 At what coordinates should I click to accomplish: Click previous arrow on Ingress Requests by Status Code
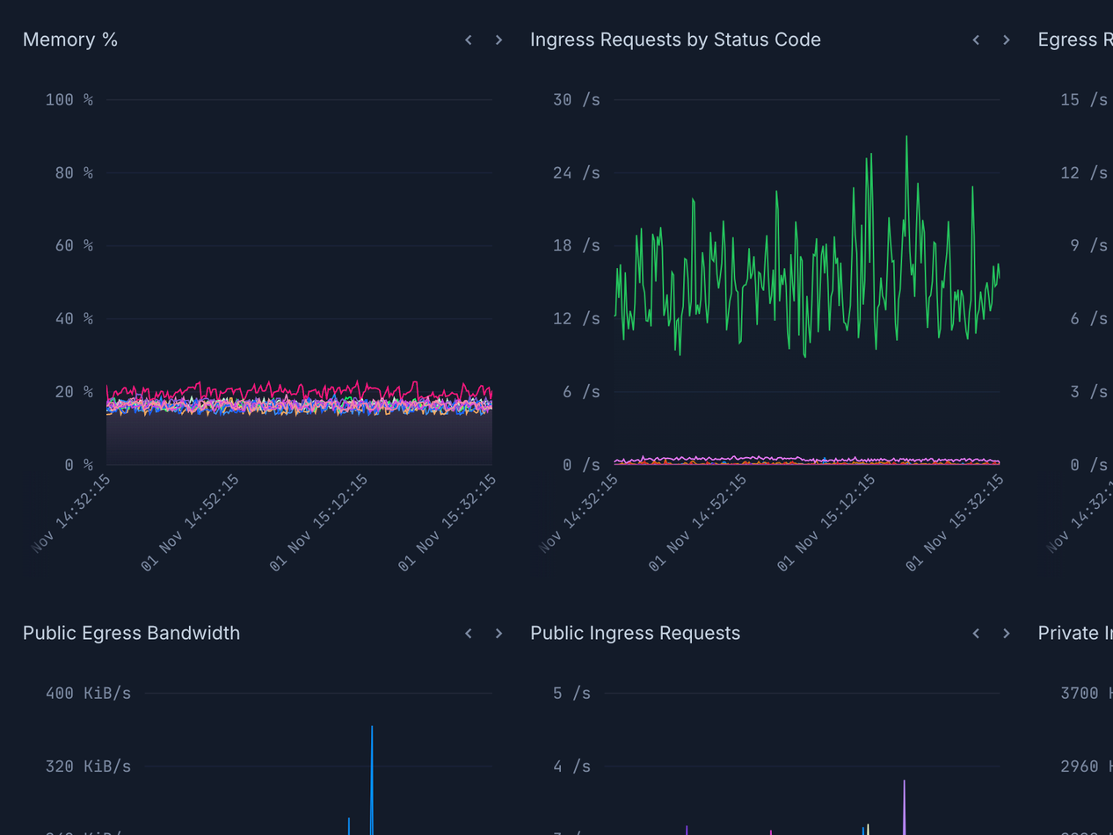click(976, 40)
